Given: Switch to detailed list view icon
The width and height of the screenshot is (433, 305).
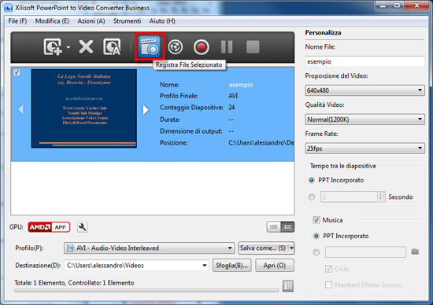Looking at the screenshot, I should [x=287, y=227].
